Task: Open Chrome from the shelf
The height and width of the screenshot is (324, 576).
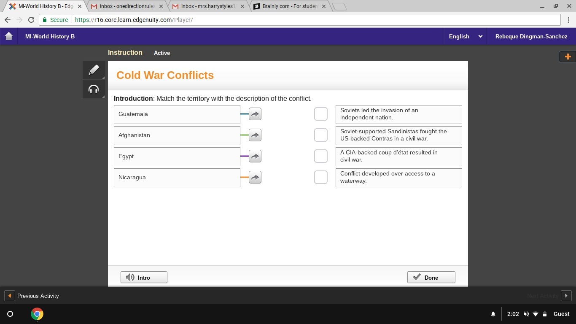Action: pos(37,314)
